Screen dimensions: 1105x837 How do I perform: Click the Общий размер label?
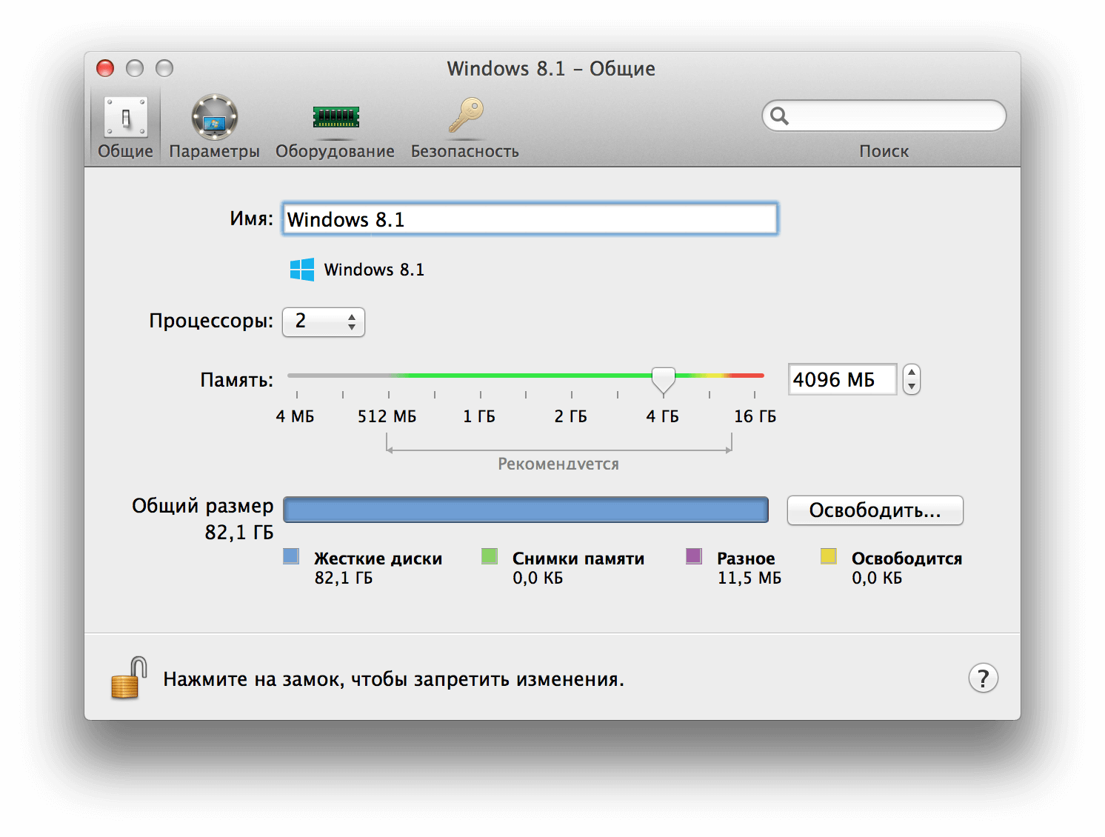coord(203,506)
